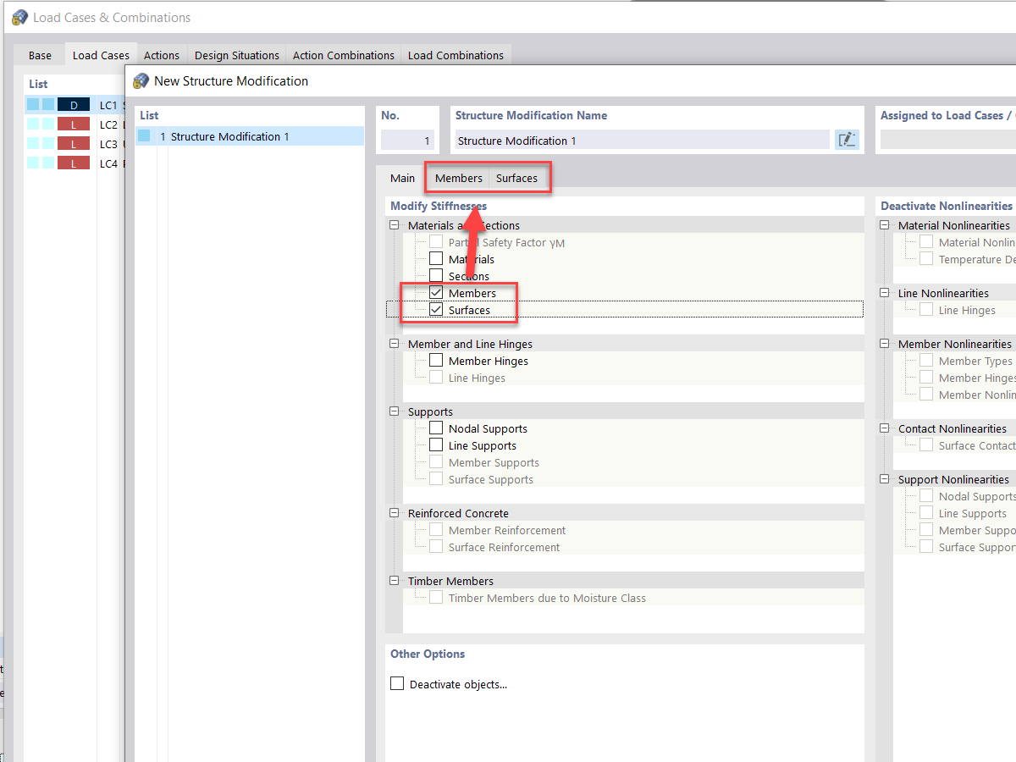The width and height of the screenshot is (1016, 762).
Task: Click the Surface Reinforcement checkbox
Action: coord(436,547)
